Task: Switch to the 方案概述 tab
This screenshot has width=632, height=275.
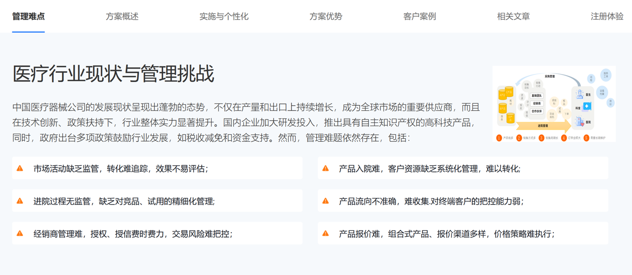Action: click(x=122, y=16)
